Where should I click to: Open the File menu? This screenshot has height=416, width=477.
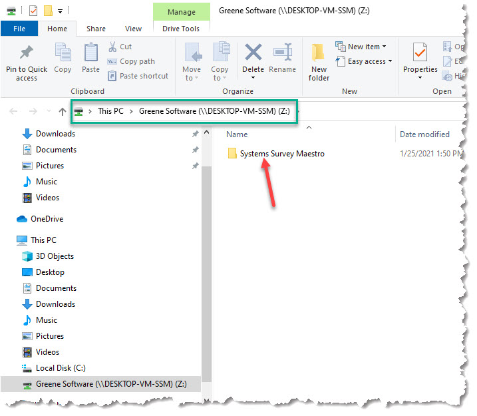point(19,29)
